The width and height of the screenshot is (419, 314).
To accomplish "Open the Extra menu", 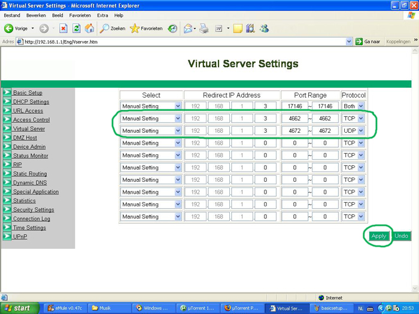I will coord(102,16).
